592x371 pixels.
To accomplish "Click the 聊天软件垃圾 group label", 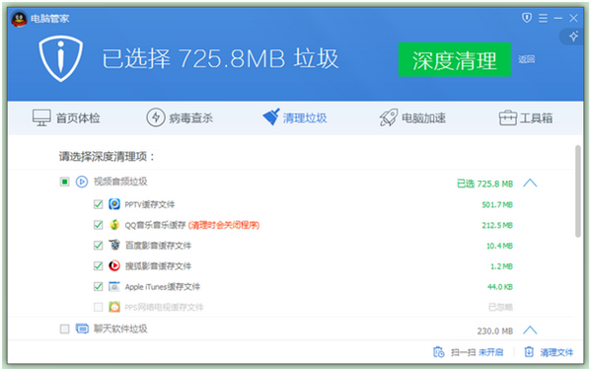I will [120, 329].
